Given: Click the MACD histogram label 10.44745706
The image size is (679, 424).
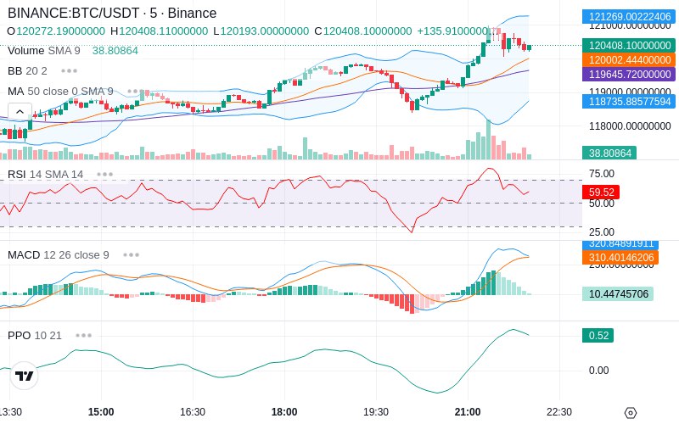Looking at the screenshot, I should point(618,293).
